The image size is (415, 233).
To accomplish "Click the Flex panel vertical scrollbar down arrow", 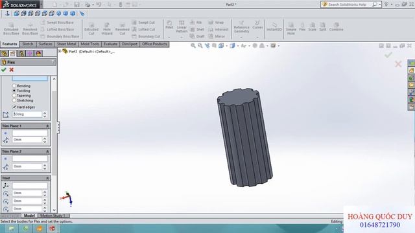I will (x=54, y=210).
